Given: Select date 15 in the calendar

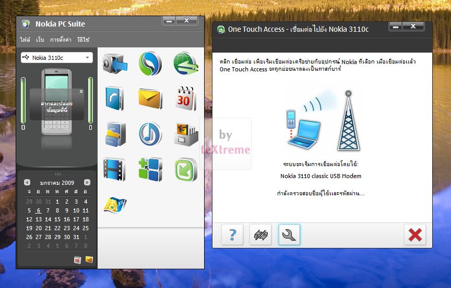Looking at the screenshot, I should coord(57,219).
